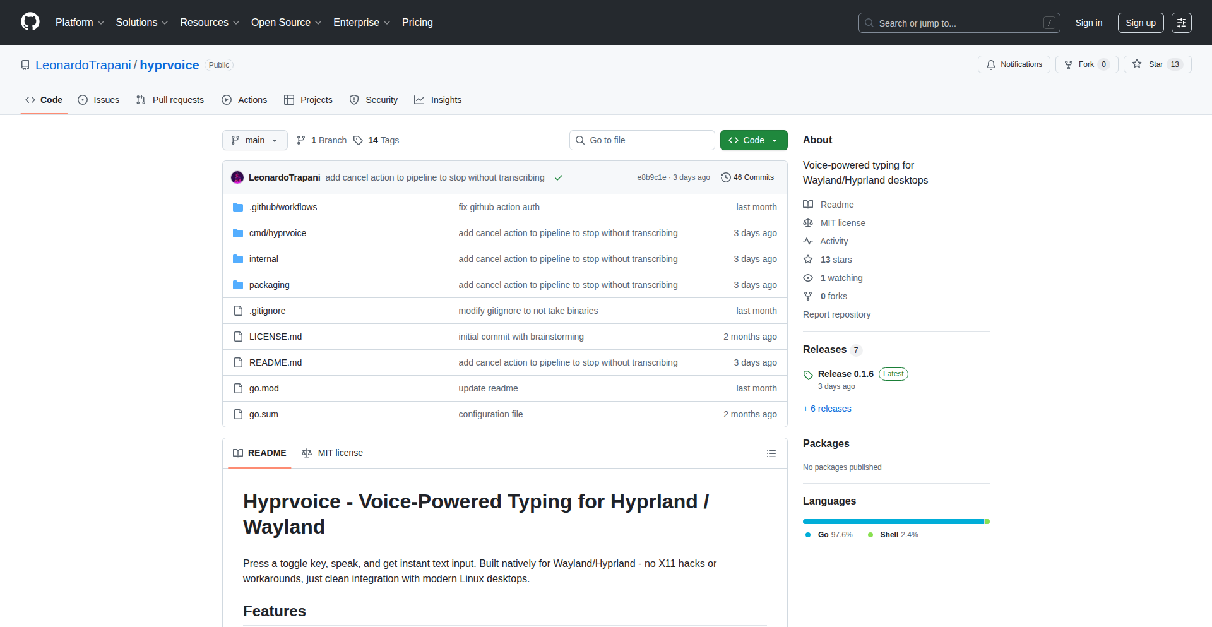Click the Notifications bell button

(1014, 64)
